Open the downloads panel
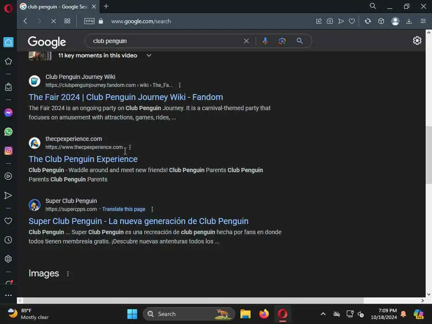This screenshot has height=324, width=432. click(x=409, y=21)
